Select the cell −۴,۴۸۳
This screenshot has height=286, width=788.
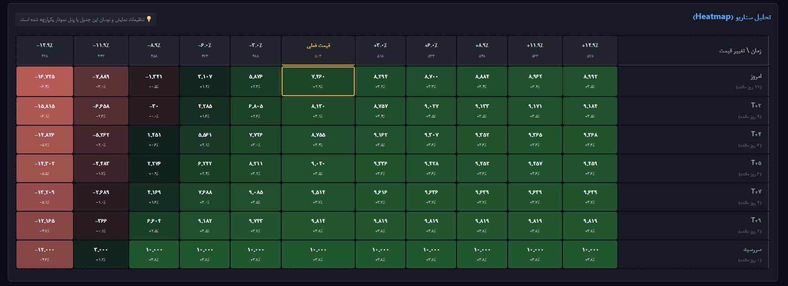[x=101, y=168]
